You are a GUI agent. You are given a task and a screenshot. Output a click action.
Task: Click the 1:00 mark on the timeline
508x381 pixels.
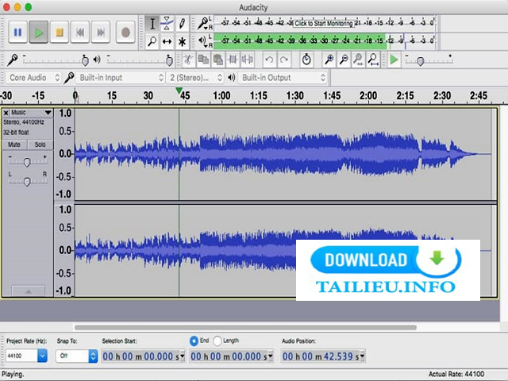pyautogui.click(x=221, y=96)
